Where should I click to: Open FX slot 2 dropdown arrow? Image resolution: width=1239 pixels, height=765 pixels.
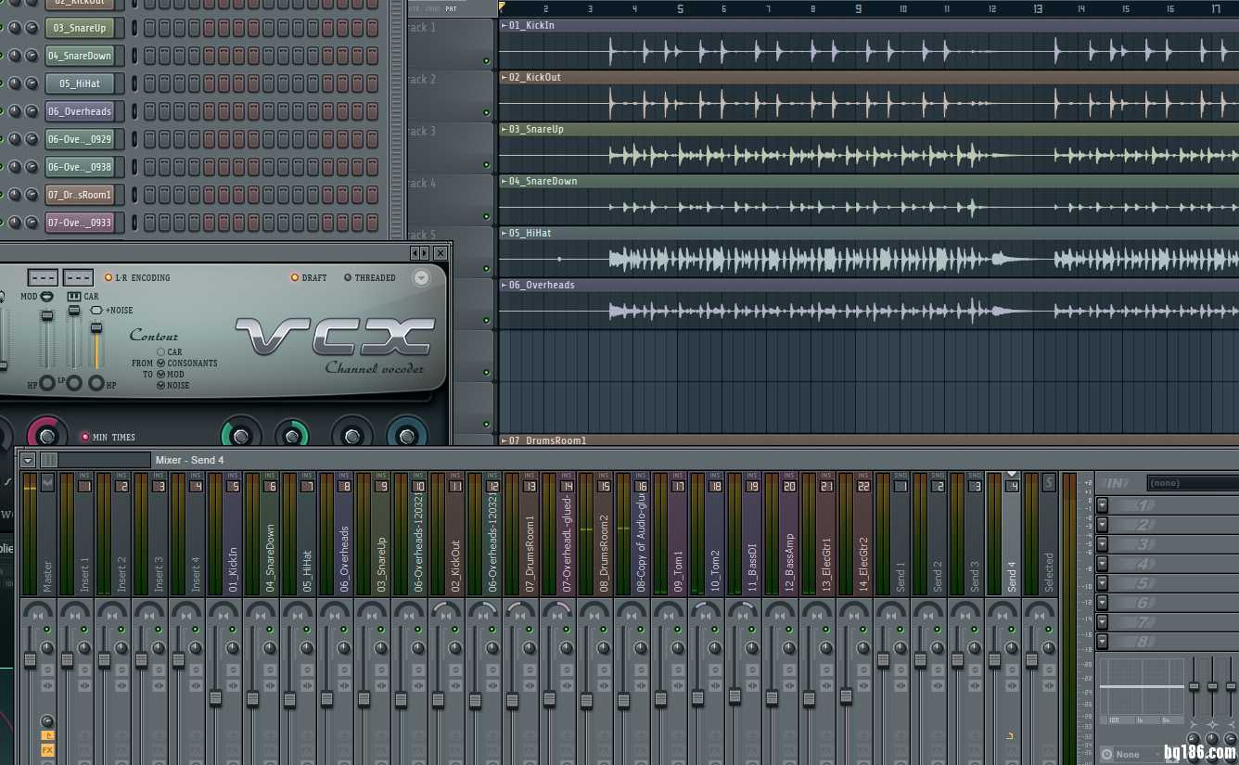point(1102,525)
